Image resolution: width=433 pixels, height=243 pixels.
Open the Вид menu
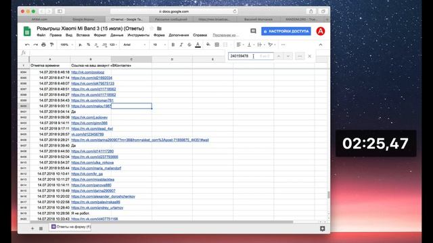coord(69,35)
